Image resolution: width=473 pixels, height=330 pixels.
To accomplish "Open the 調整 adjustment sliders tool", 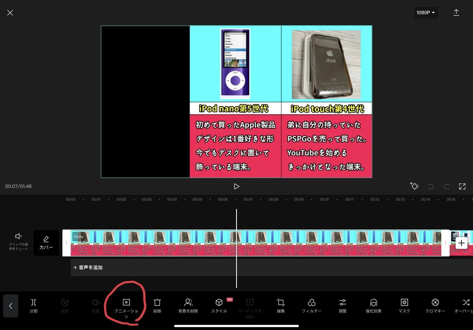I will pyautogui.click(x=343, y=306).
